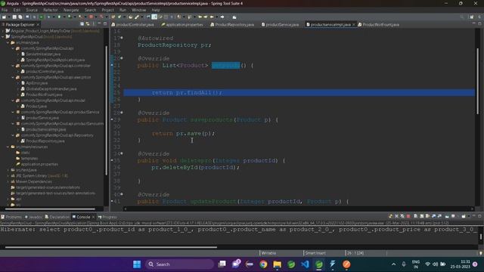Image resolution: width=484 pixels, height=272 pixels.
Task: Click the Windows Start button
Action: click(x=137, y=264)
